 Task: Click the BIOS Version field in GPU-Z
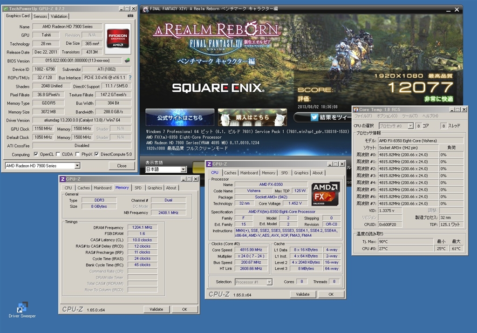pos(77,61)
